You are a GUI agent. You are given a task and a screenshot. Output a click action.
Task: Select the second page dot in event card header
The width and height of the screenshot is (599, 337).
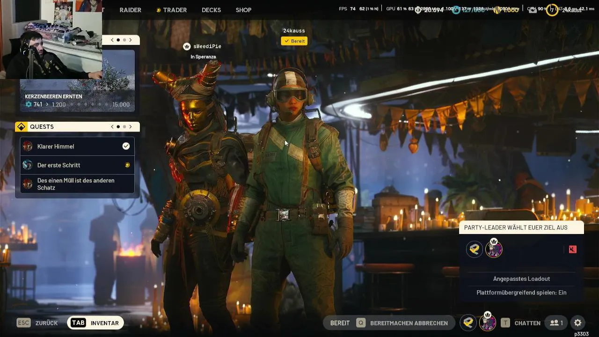[x=124, y=40]
